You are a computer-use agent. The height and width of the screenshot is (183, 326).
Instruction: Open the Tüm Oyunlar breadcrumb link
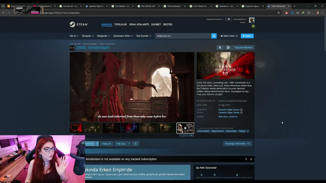pyautogui.click(x=75, y=44)
